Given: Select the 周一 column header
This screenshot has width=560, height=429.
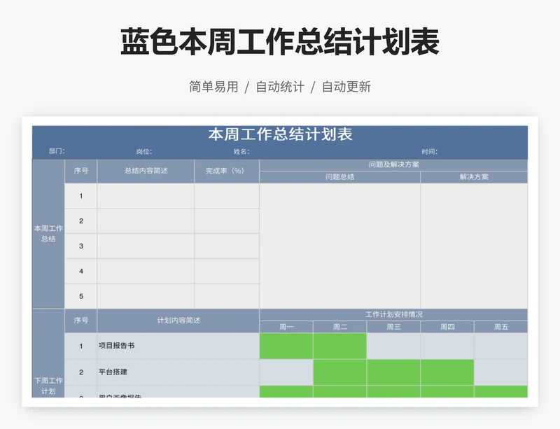Looking at the screenshot, I should [286, 327].
